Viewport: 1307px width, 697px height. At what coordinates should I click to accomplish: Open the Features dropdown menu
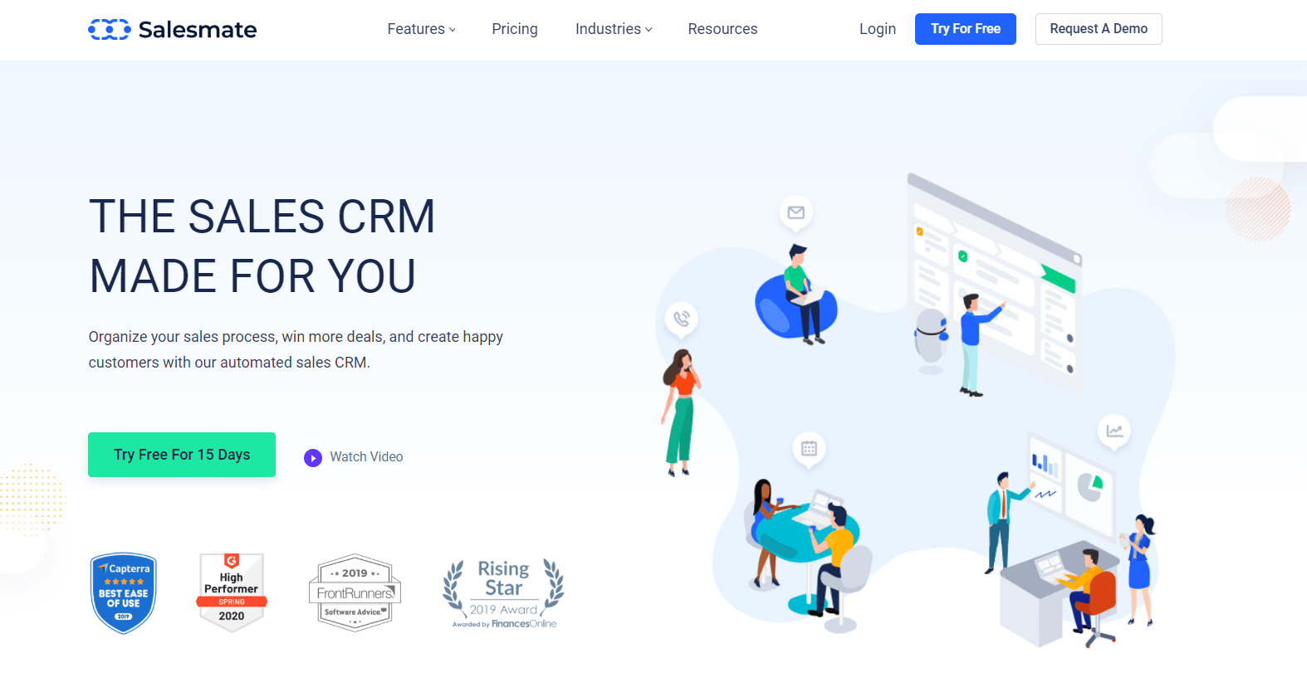[421, 29]
